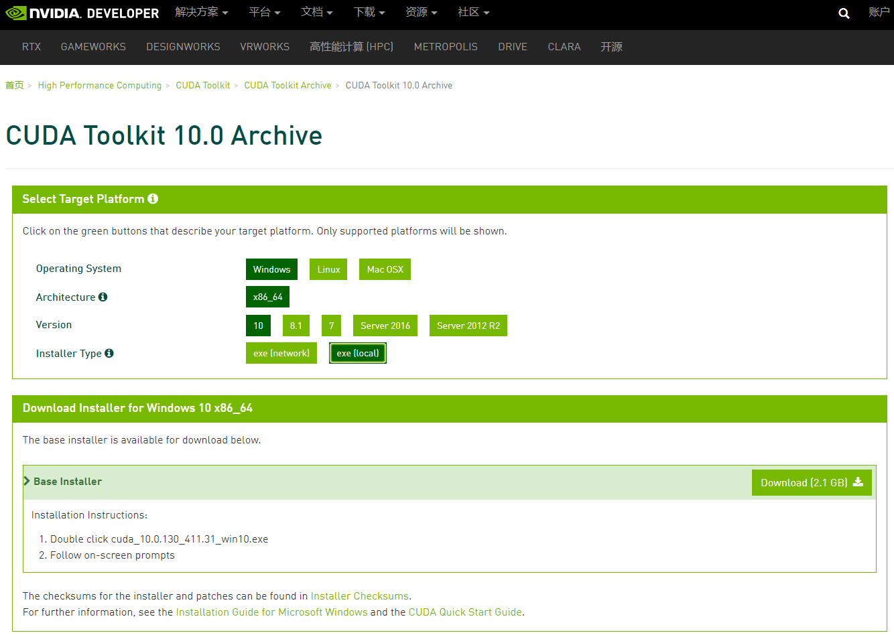Open the 开源 nav item
Screen dimensions: 894x635
click(611, 47)
